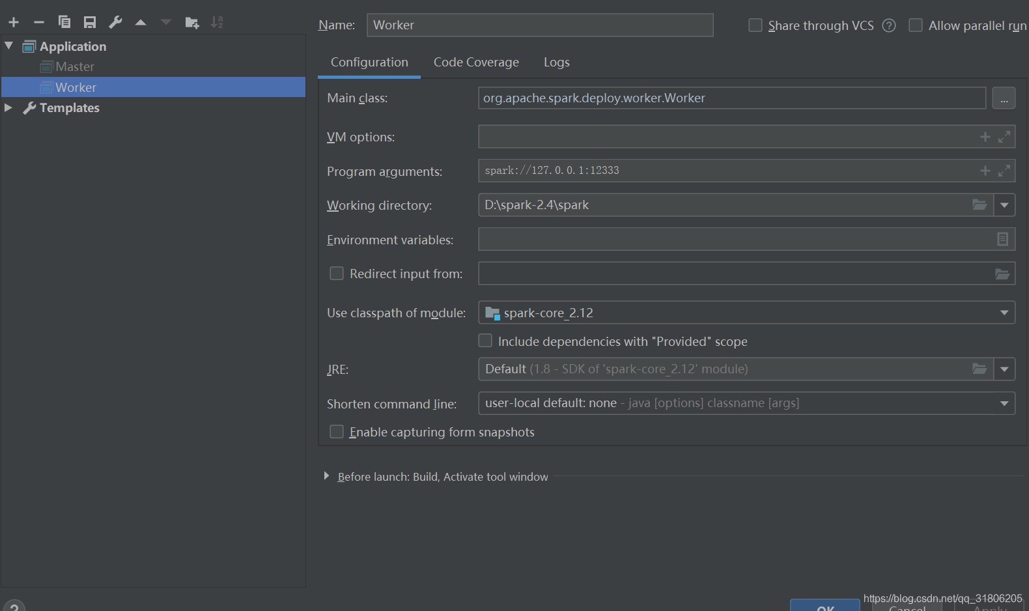The width and height of the screenshot is (1029, 611).
Task: Switch to the Configuration tab
Action: pyautogui.click(x=369, y=63)
